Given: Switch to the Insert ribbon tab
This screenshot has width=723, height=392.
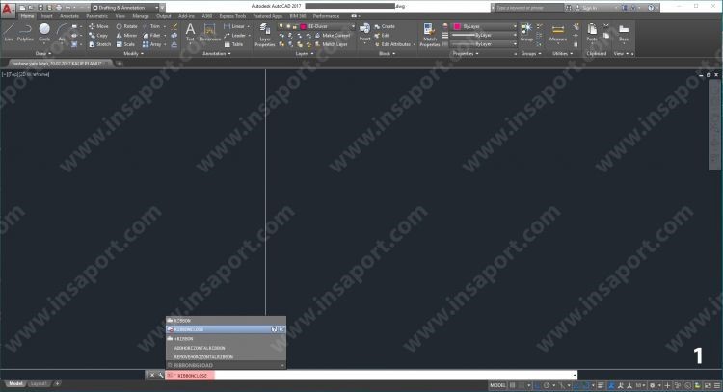Looking at the screenshot, I should [x=46, y=16].
